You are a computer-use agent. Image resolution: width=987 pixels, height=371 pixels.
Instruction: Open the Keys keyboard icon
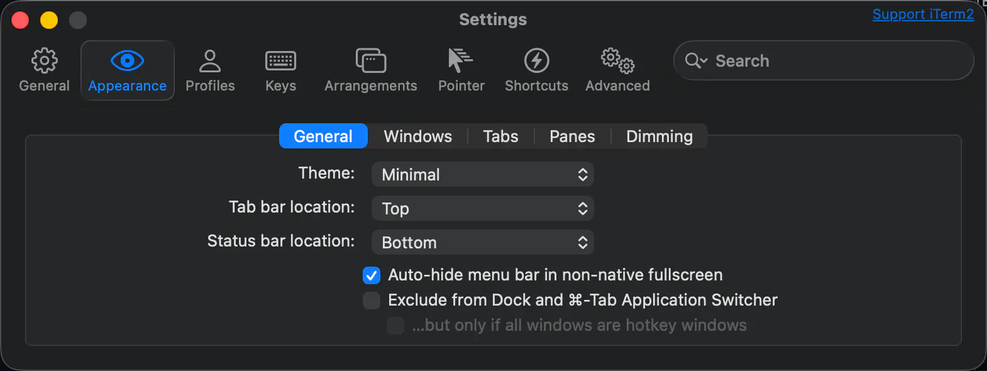[280, 61]
